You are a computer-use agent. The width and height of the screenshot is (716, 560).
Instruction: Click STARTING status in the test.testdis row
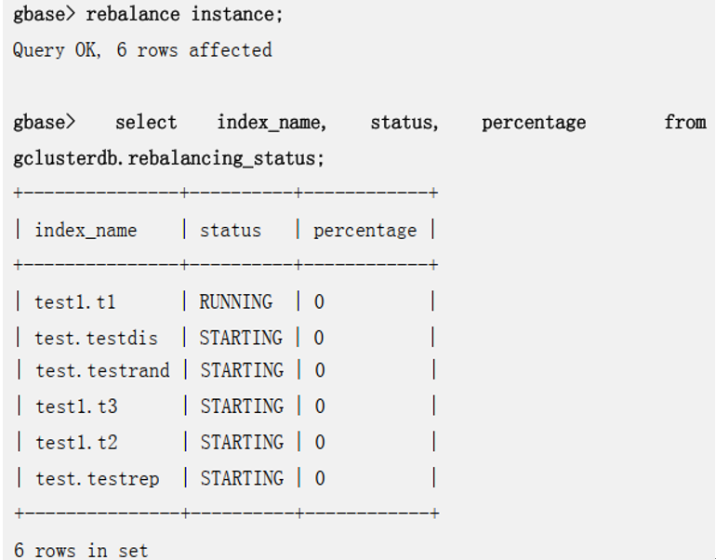[241, 338]
